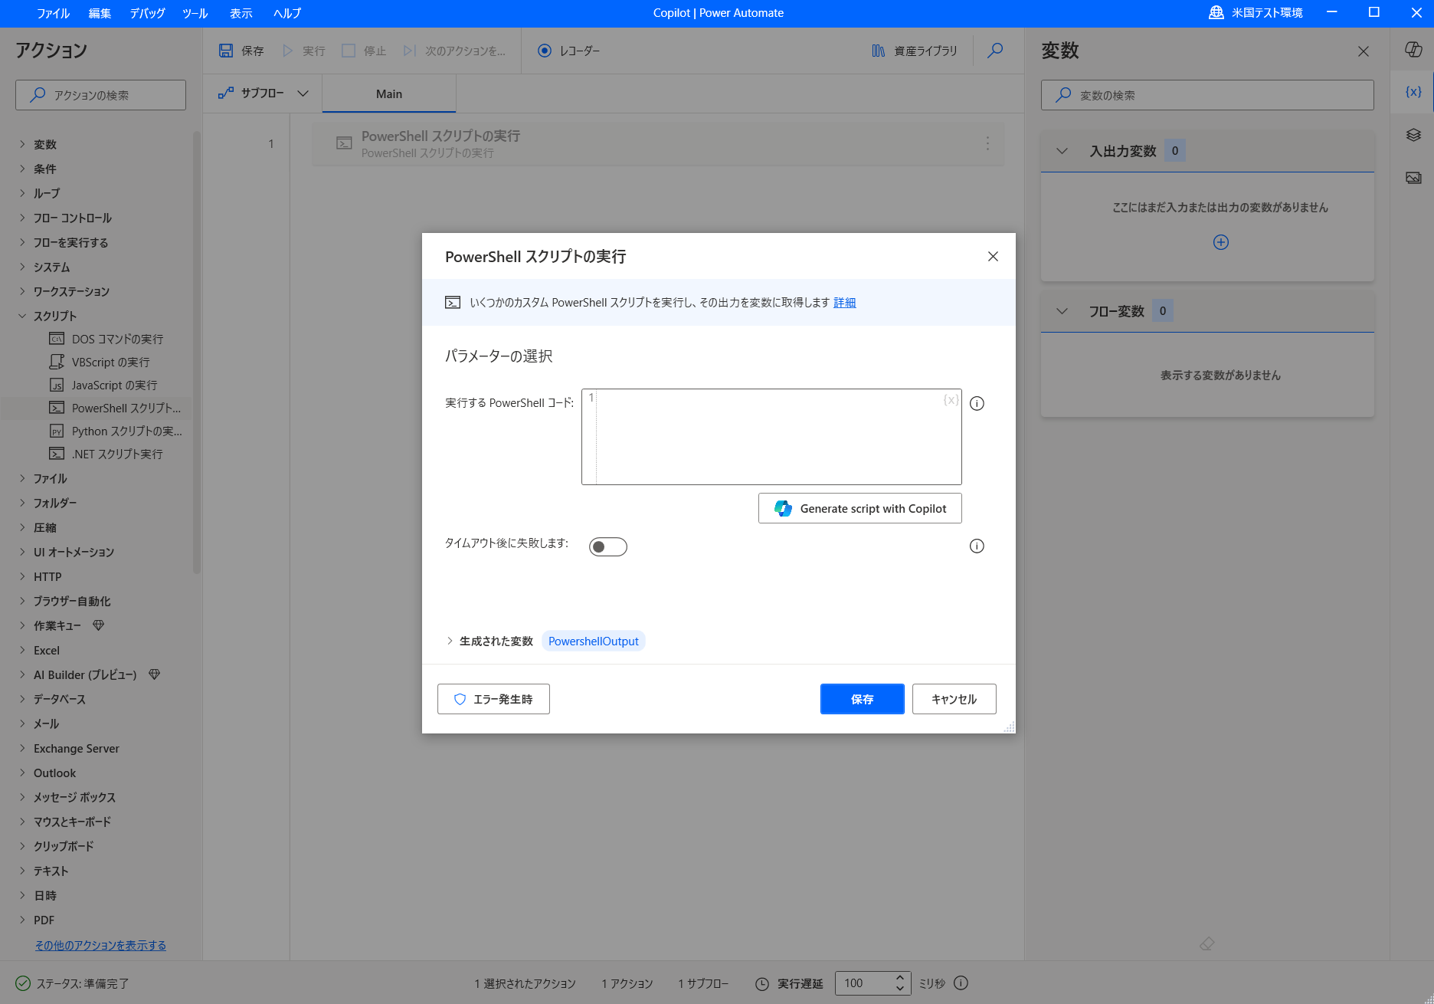The width and height of the screenshot is (1434, 1004).
Task: Open the デバッグ menu
Action: coord(146,13)
